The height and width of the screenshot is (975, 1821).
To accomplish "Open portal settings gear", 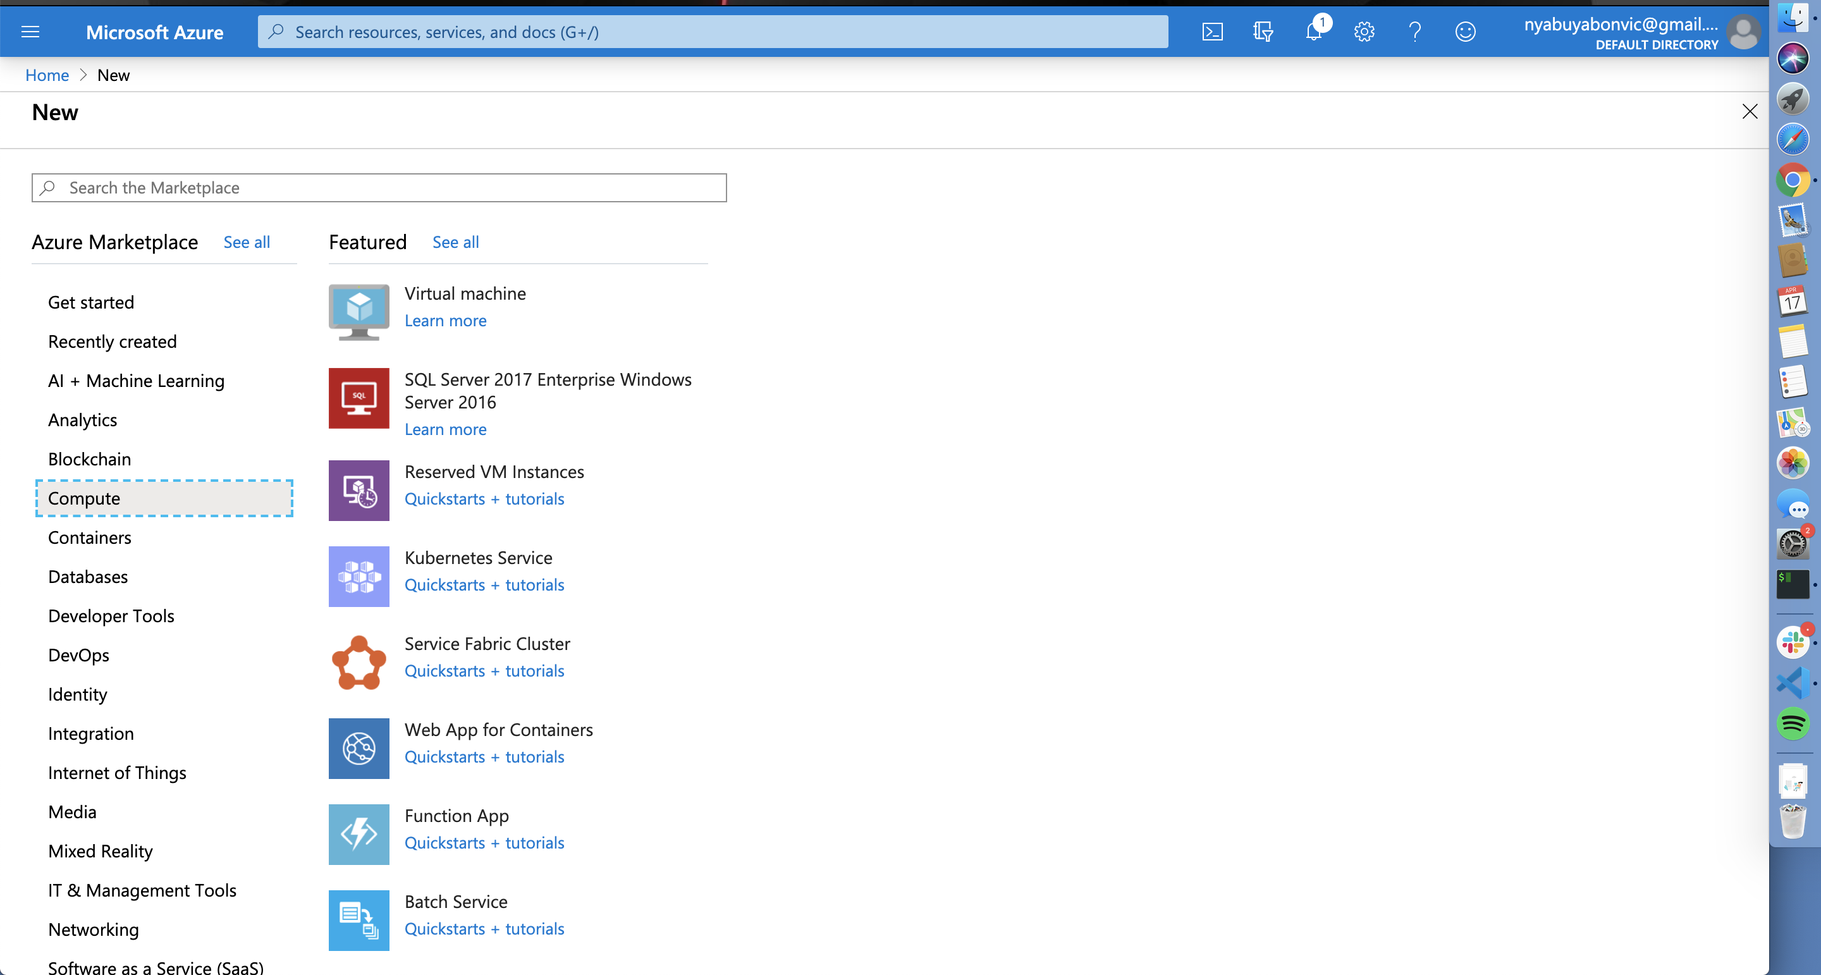I will (x=1364, y=32).
